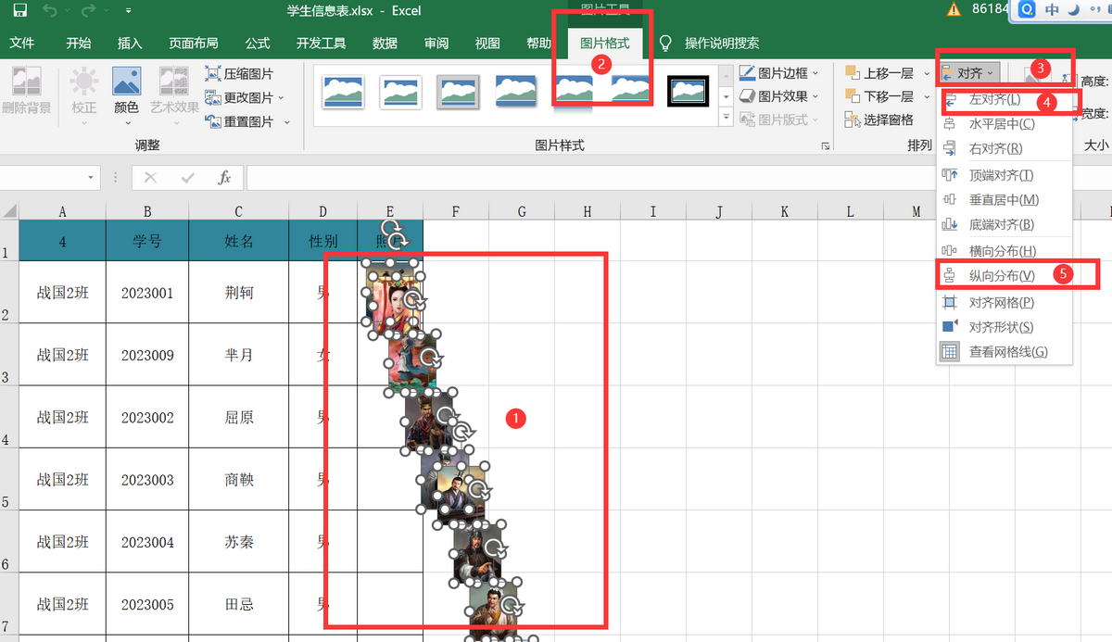Screen dimensions: 1112x642
Task: Select column header C
Action: 238,211
